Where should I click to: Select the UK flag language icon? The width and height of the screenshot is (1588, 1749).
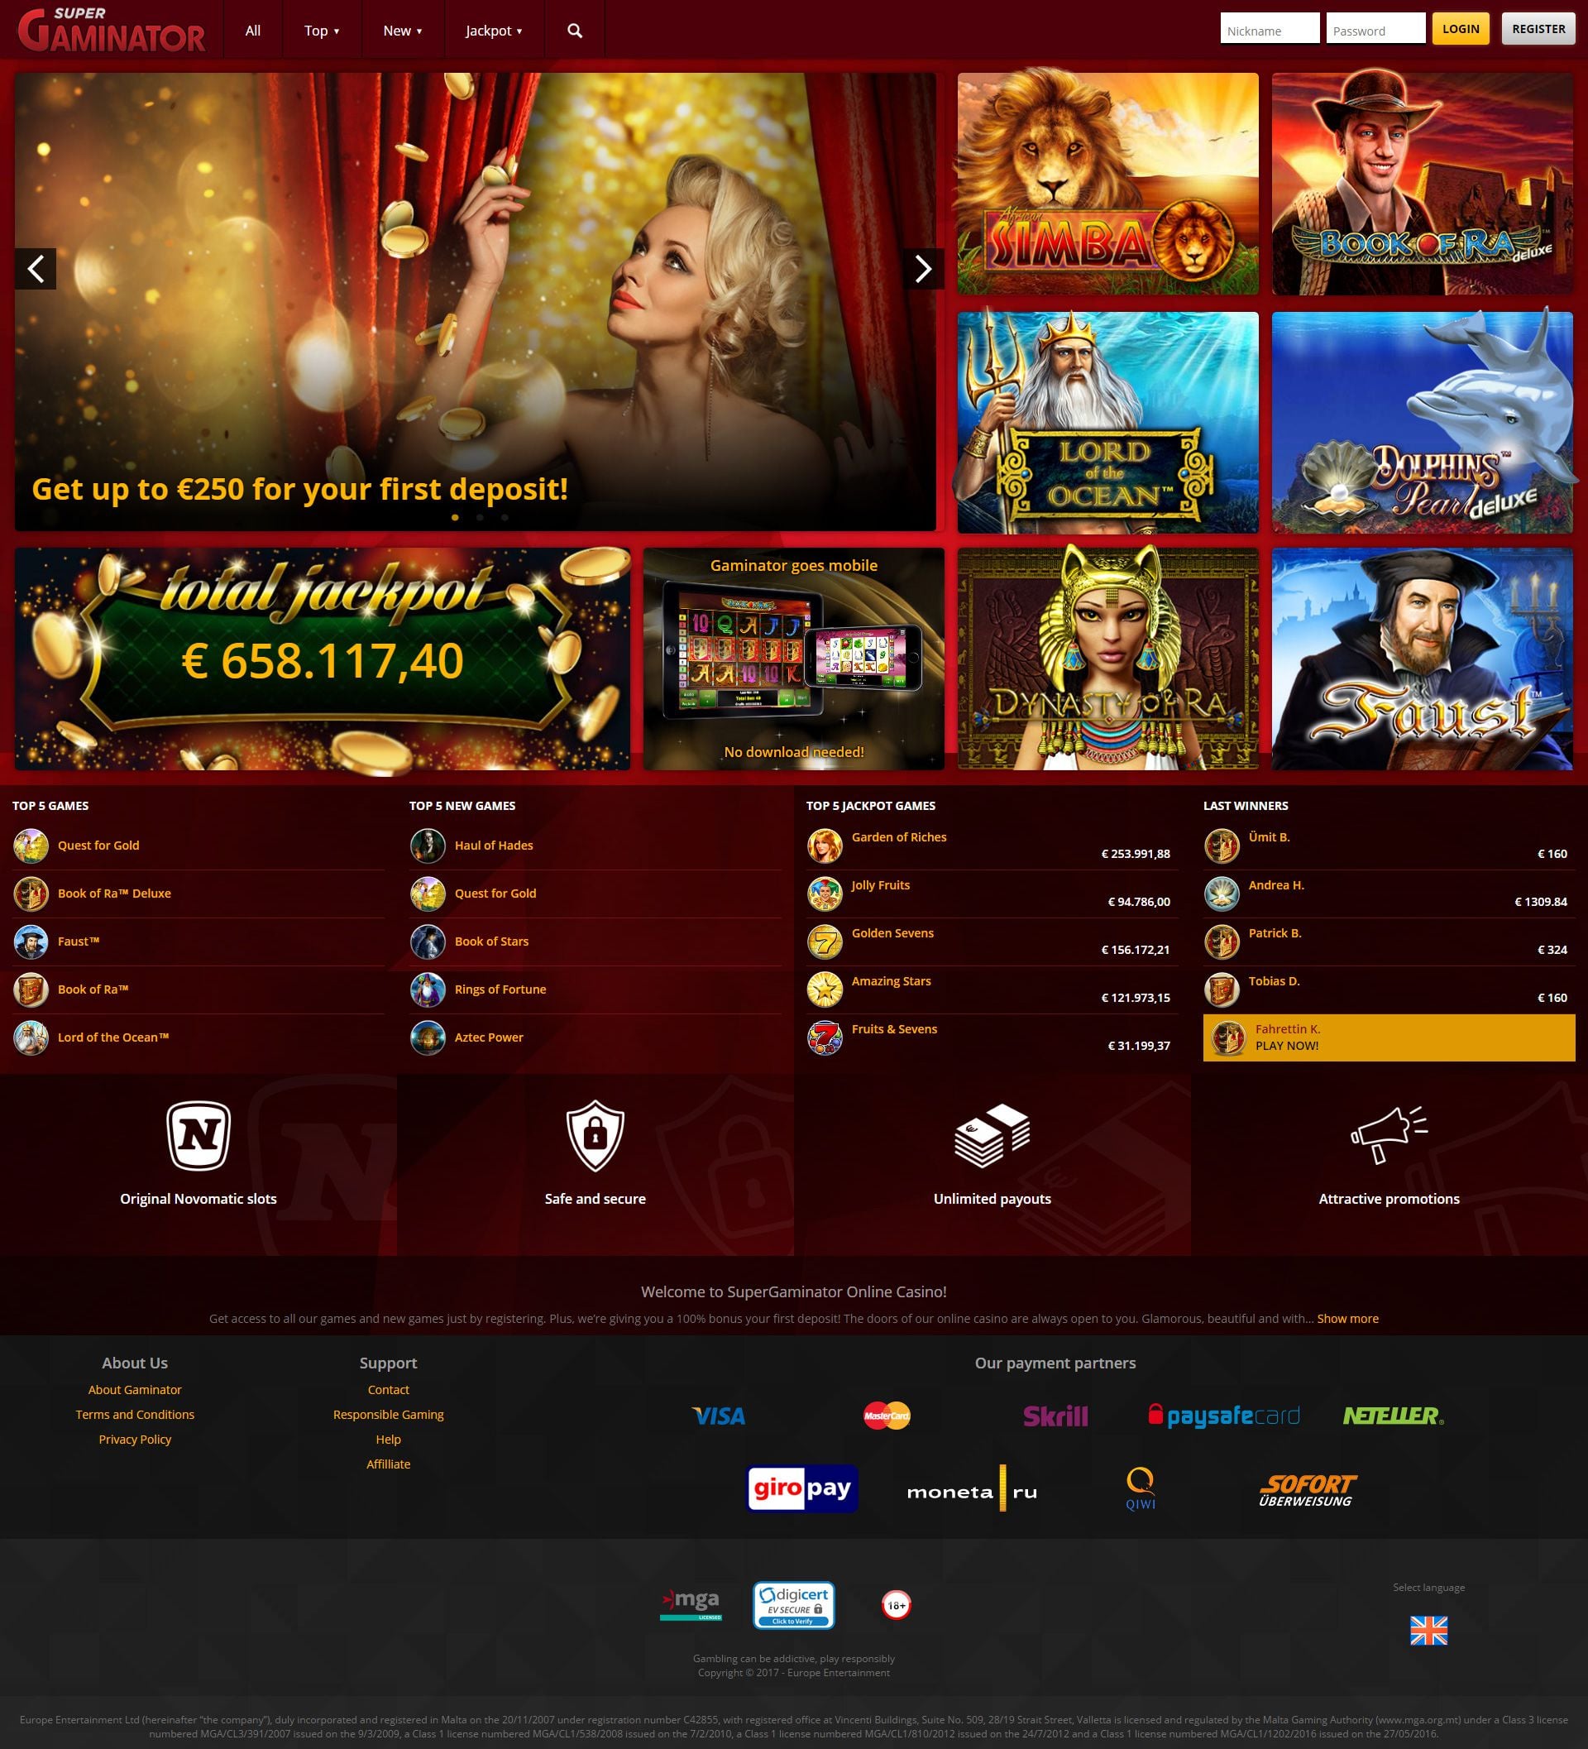[1428, 1630]
